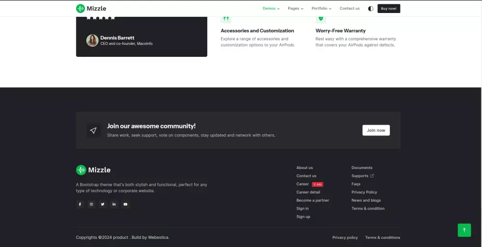Click the Join now button
Image resolution: width=482 pixels, height=247 pixels.
coord(376,130)
